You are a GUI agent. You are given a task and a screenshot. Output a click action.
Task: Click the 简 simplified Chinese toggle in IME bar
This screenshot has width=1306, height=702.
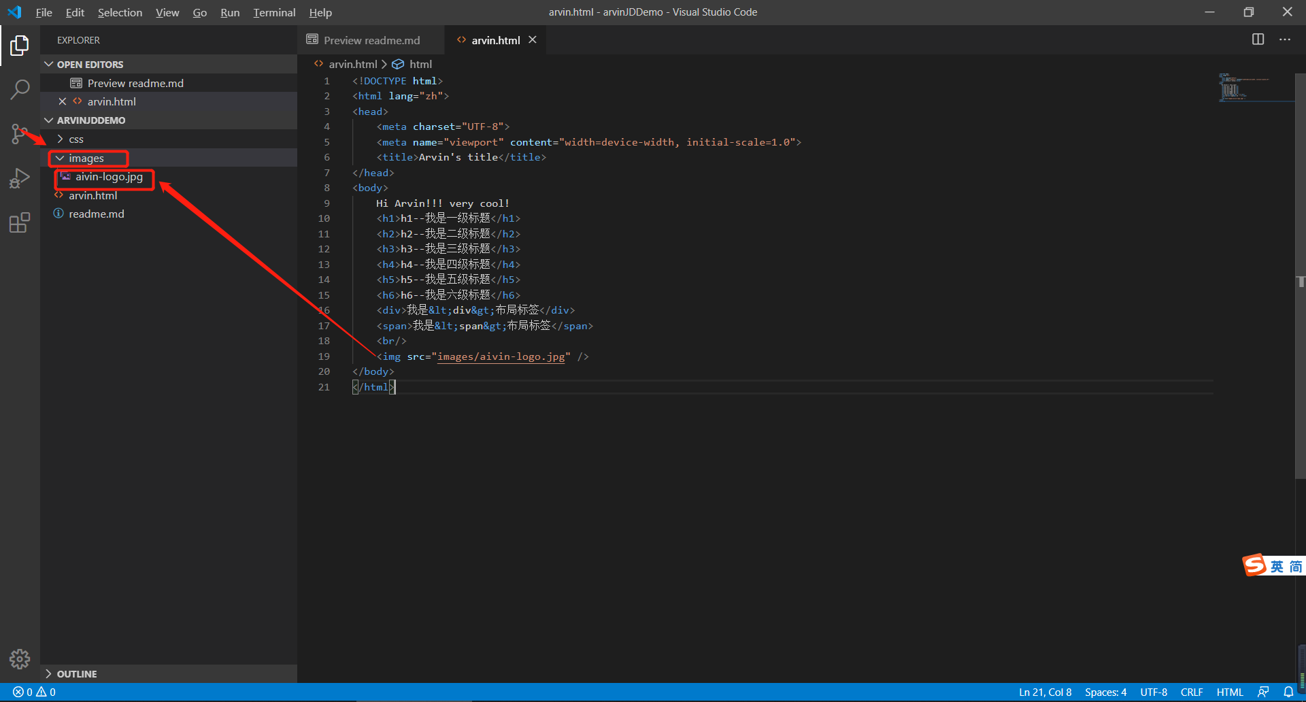[x=1295, y=566]
